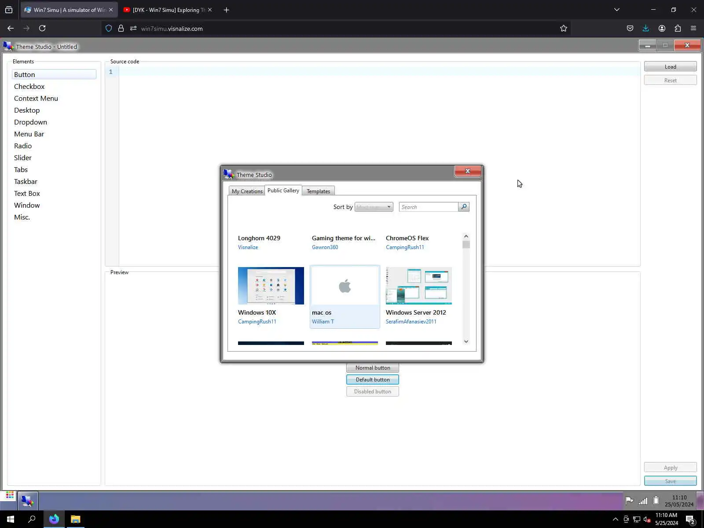Choose Desktop in the Elements list
Image resolution: width=704 pixels, height=528 pixels.
click(54, 110)
